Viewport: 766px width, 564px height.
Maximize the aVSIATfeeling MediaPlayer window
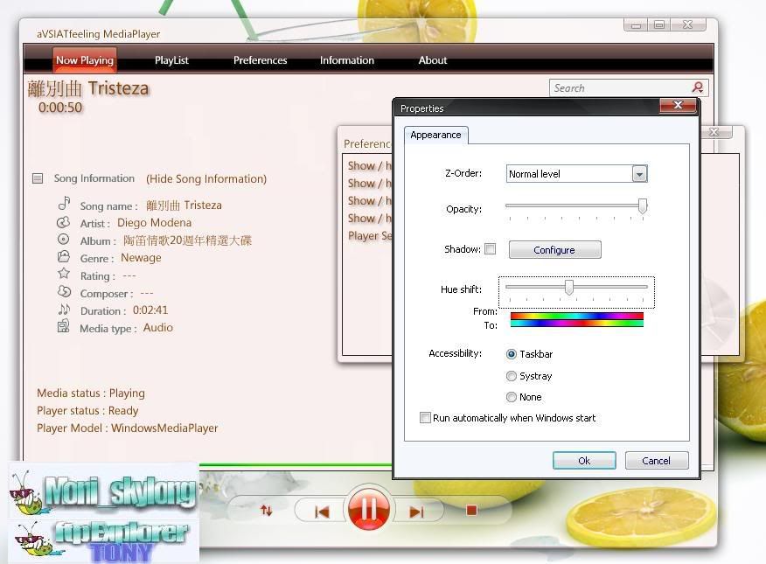click(x=659, y=24)
